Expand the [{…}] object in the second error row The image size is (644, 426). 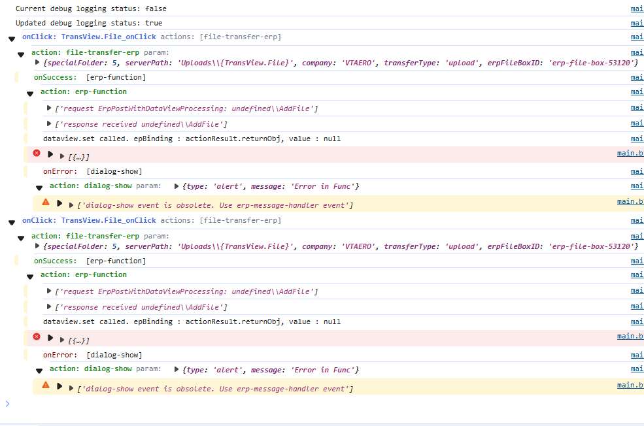click(62, 340)
